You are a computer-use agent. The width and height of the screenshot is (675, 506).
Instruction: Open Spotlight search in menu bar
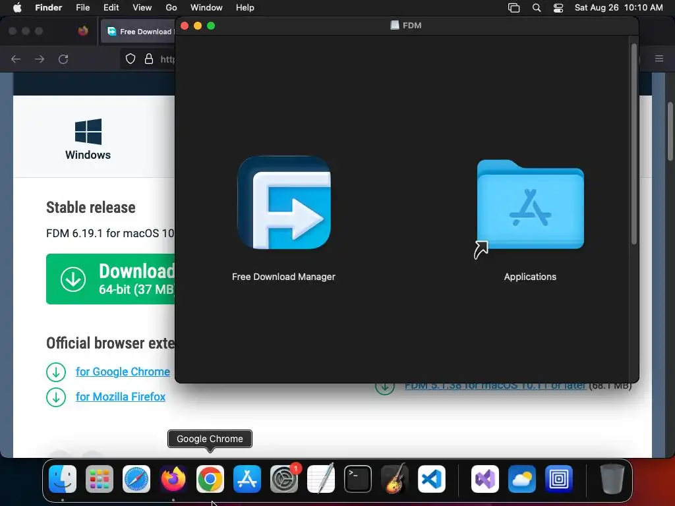pos(537,8)
